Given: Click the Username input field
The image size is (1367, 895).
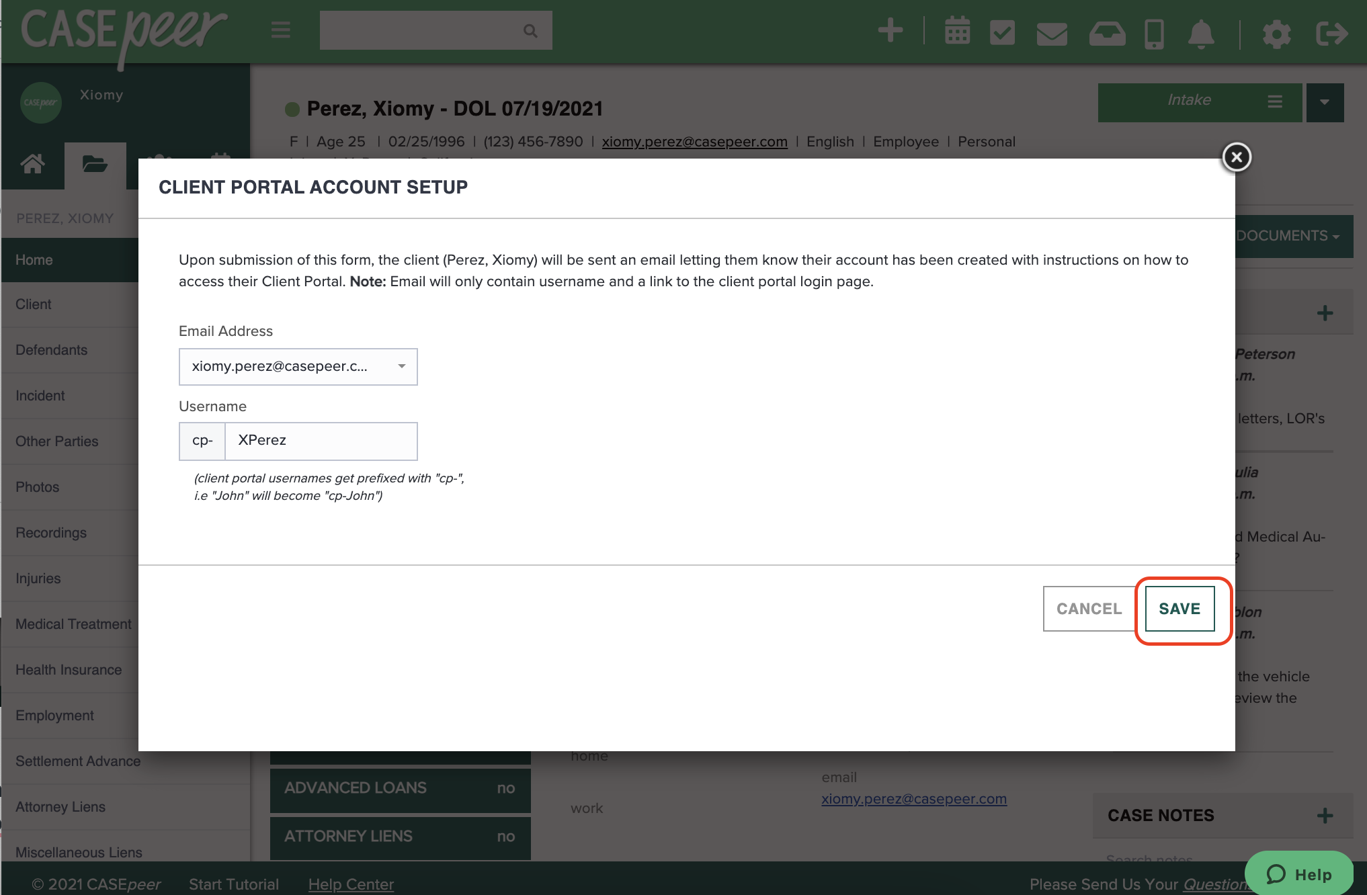Looking at the screenshot, I should tap(321, 441).
